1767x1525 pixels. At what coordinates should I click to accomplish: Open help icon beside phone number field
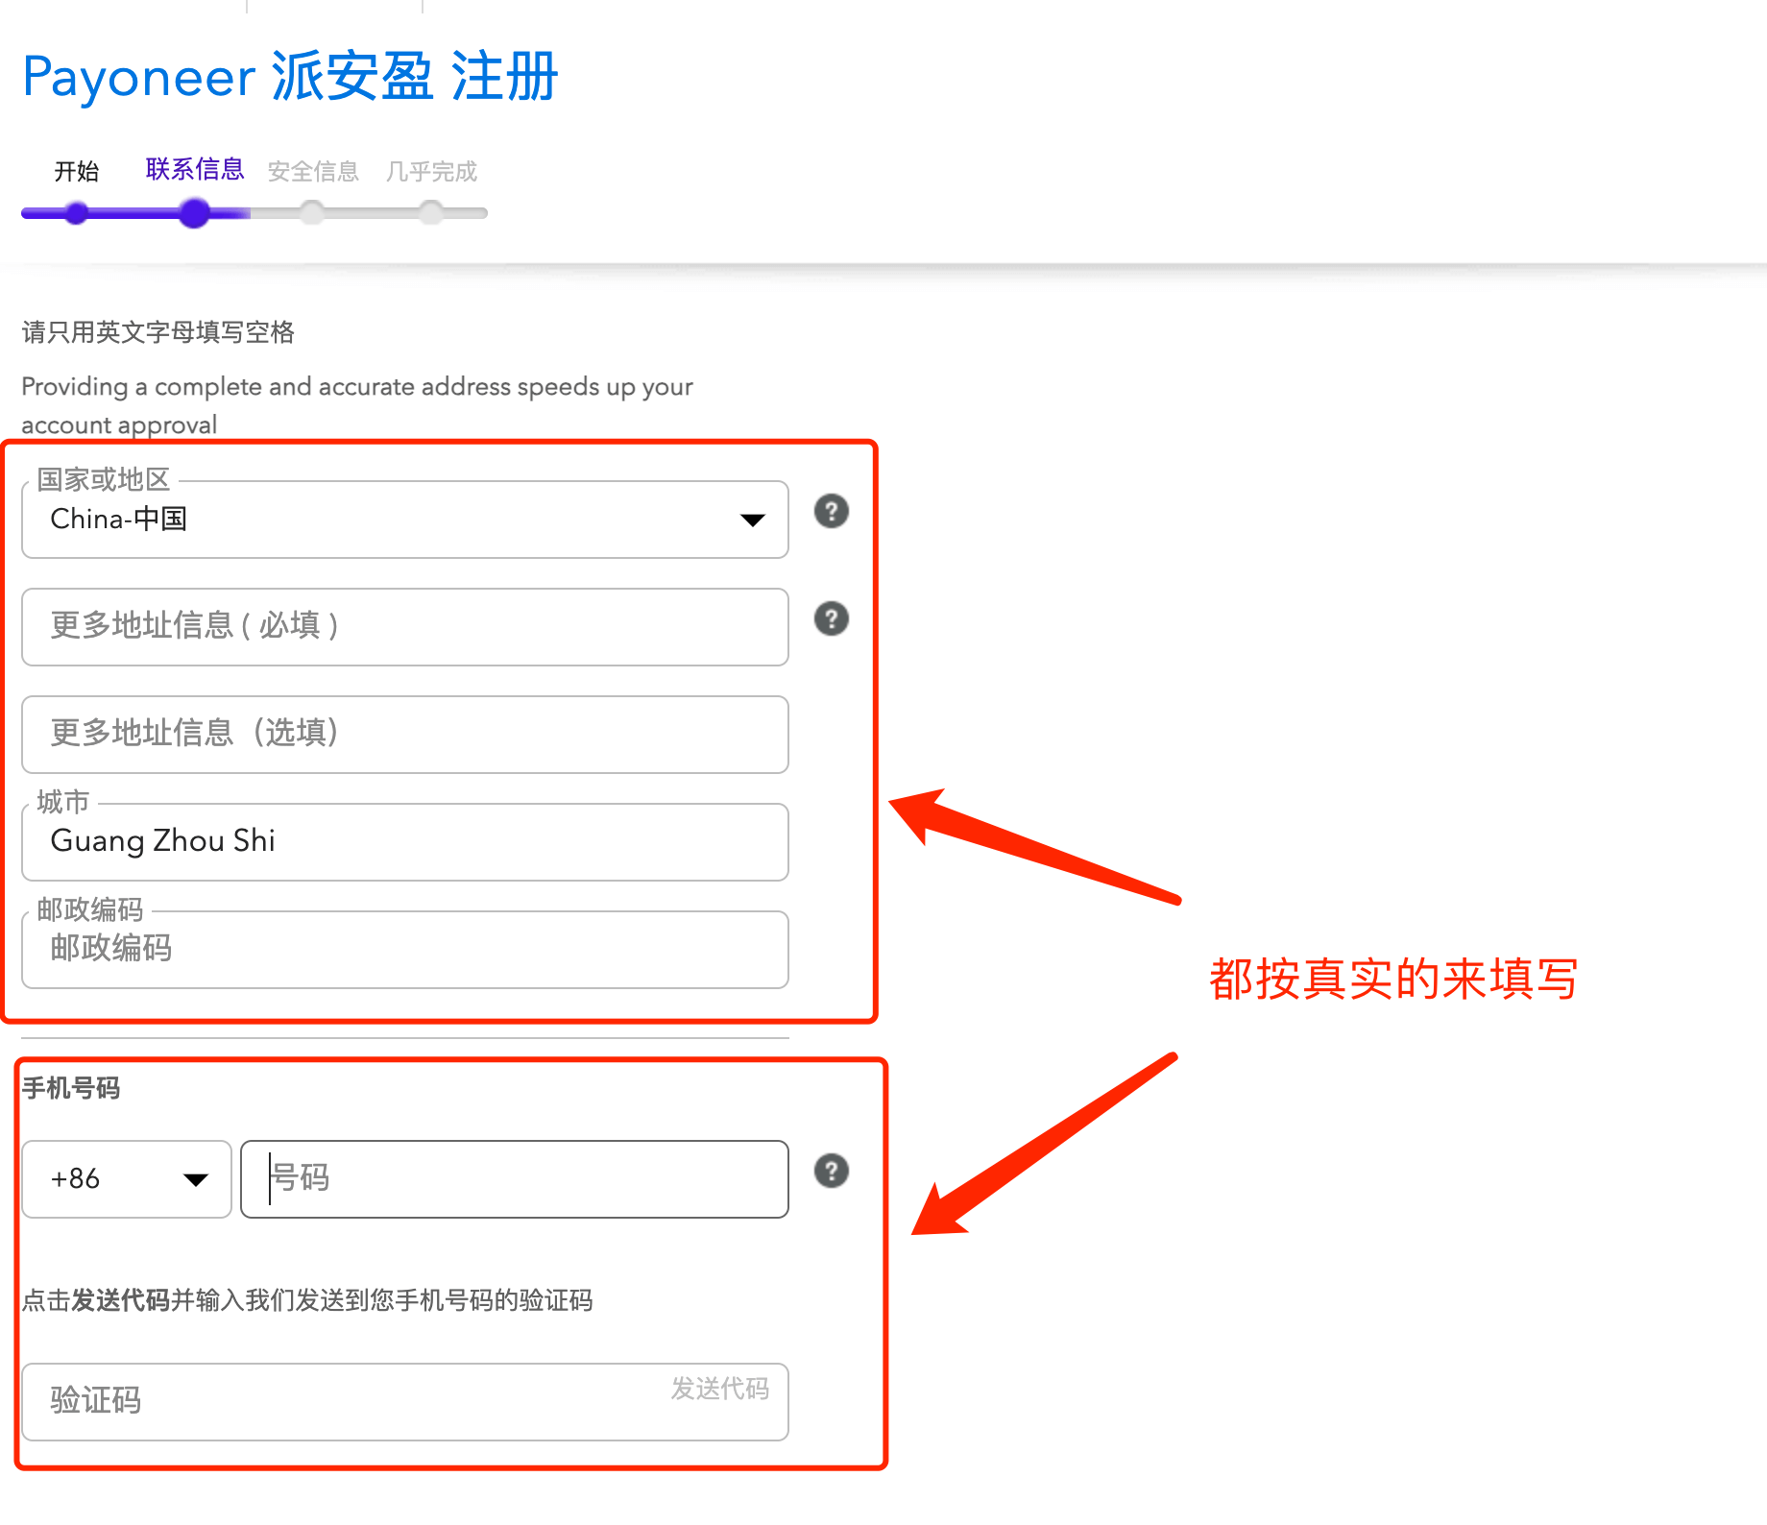point(832,1171)
